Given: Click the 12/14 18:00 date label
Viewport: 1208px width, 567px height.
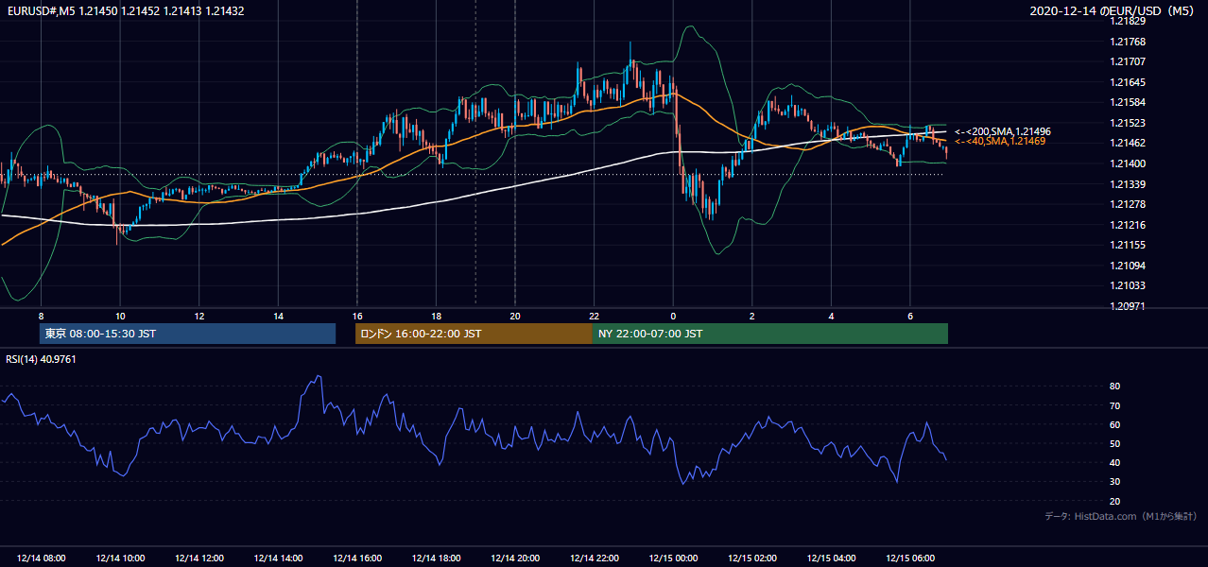Looking at the screenshot, I should [x=436, y=558].
